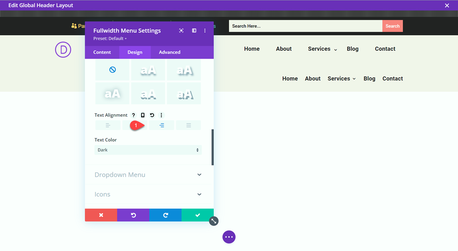Open the Preset: Default dropdown
Viewport: 458px width, 251px height.
[110, 39]
